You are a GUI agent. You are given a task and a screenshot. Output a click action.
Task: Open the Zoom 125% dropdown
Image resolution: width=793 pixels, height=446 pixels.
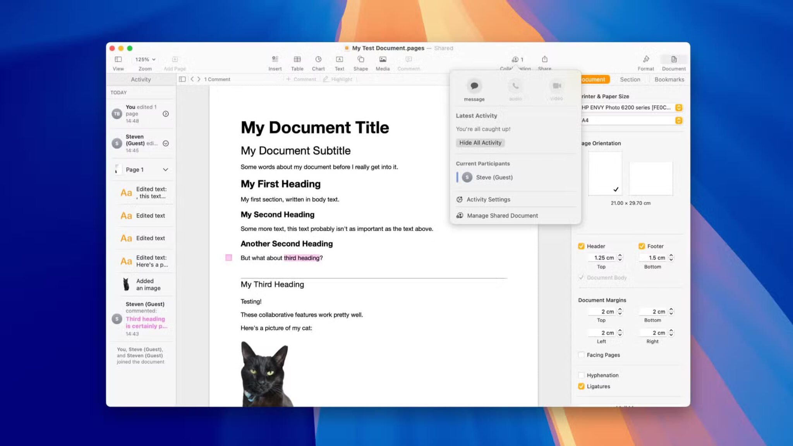pyautogui.click(x=145, y=59)
